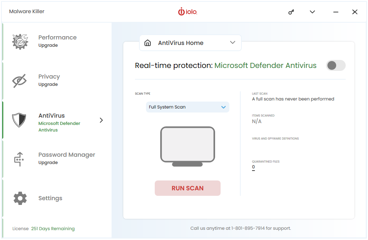Select the Performance Upgrade menu item

[57, 41]
